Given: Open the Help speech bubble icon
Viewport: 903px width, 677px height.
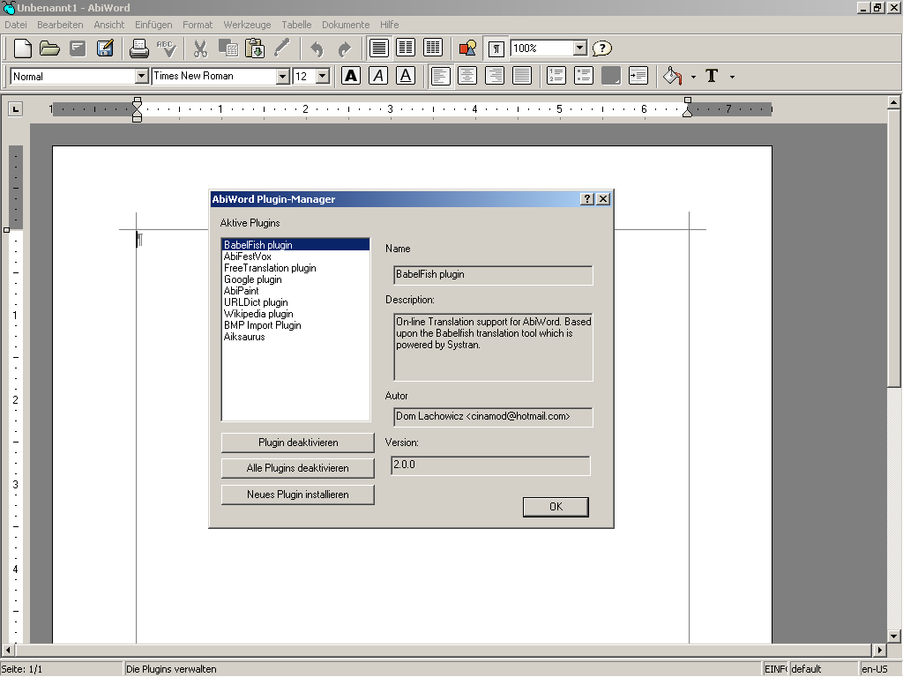Looking at the screenshot, I should (601, 48).
